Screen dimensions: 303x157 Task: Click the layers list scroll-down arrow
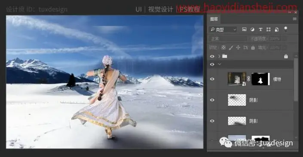[x=296, y=137]
